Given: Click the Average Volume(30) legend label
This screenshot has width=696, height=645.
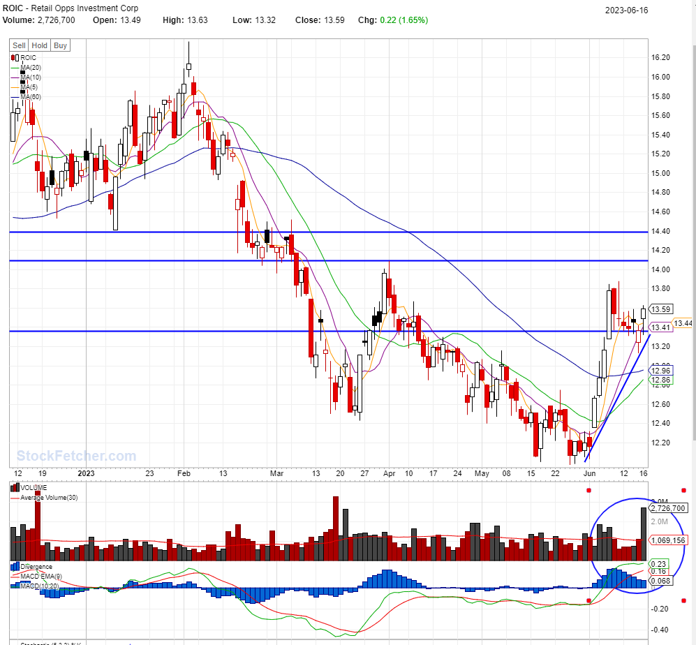Looking at the screenshot, I should (49, 498).
